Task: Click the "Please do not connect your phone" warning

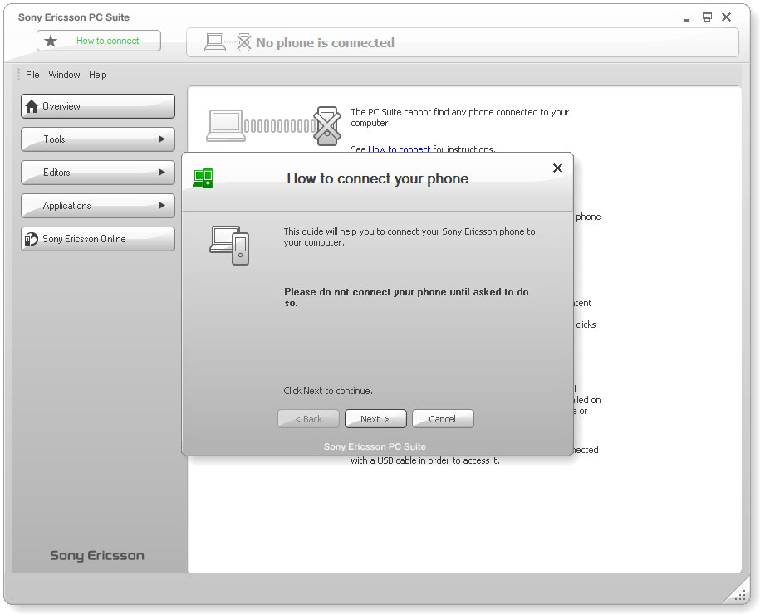Action: click(406, 297)
